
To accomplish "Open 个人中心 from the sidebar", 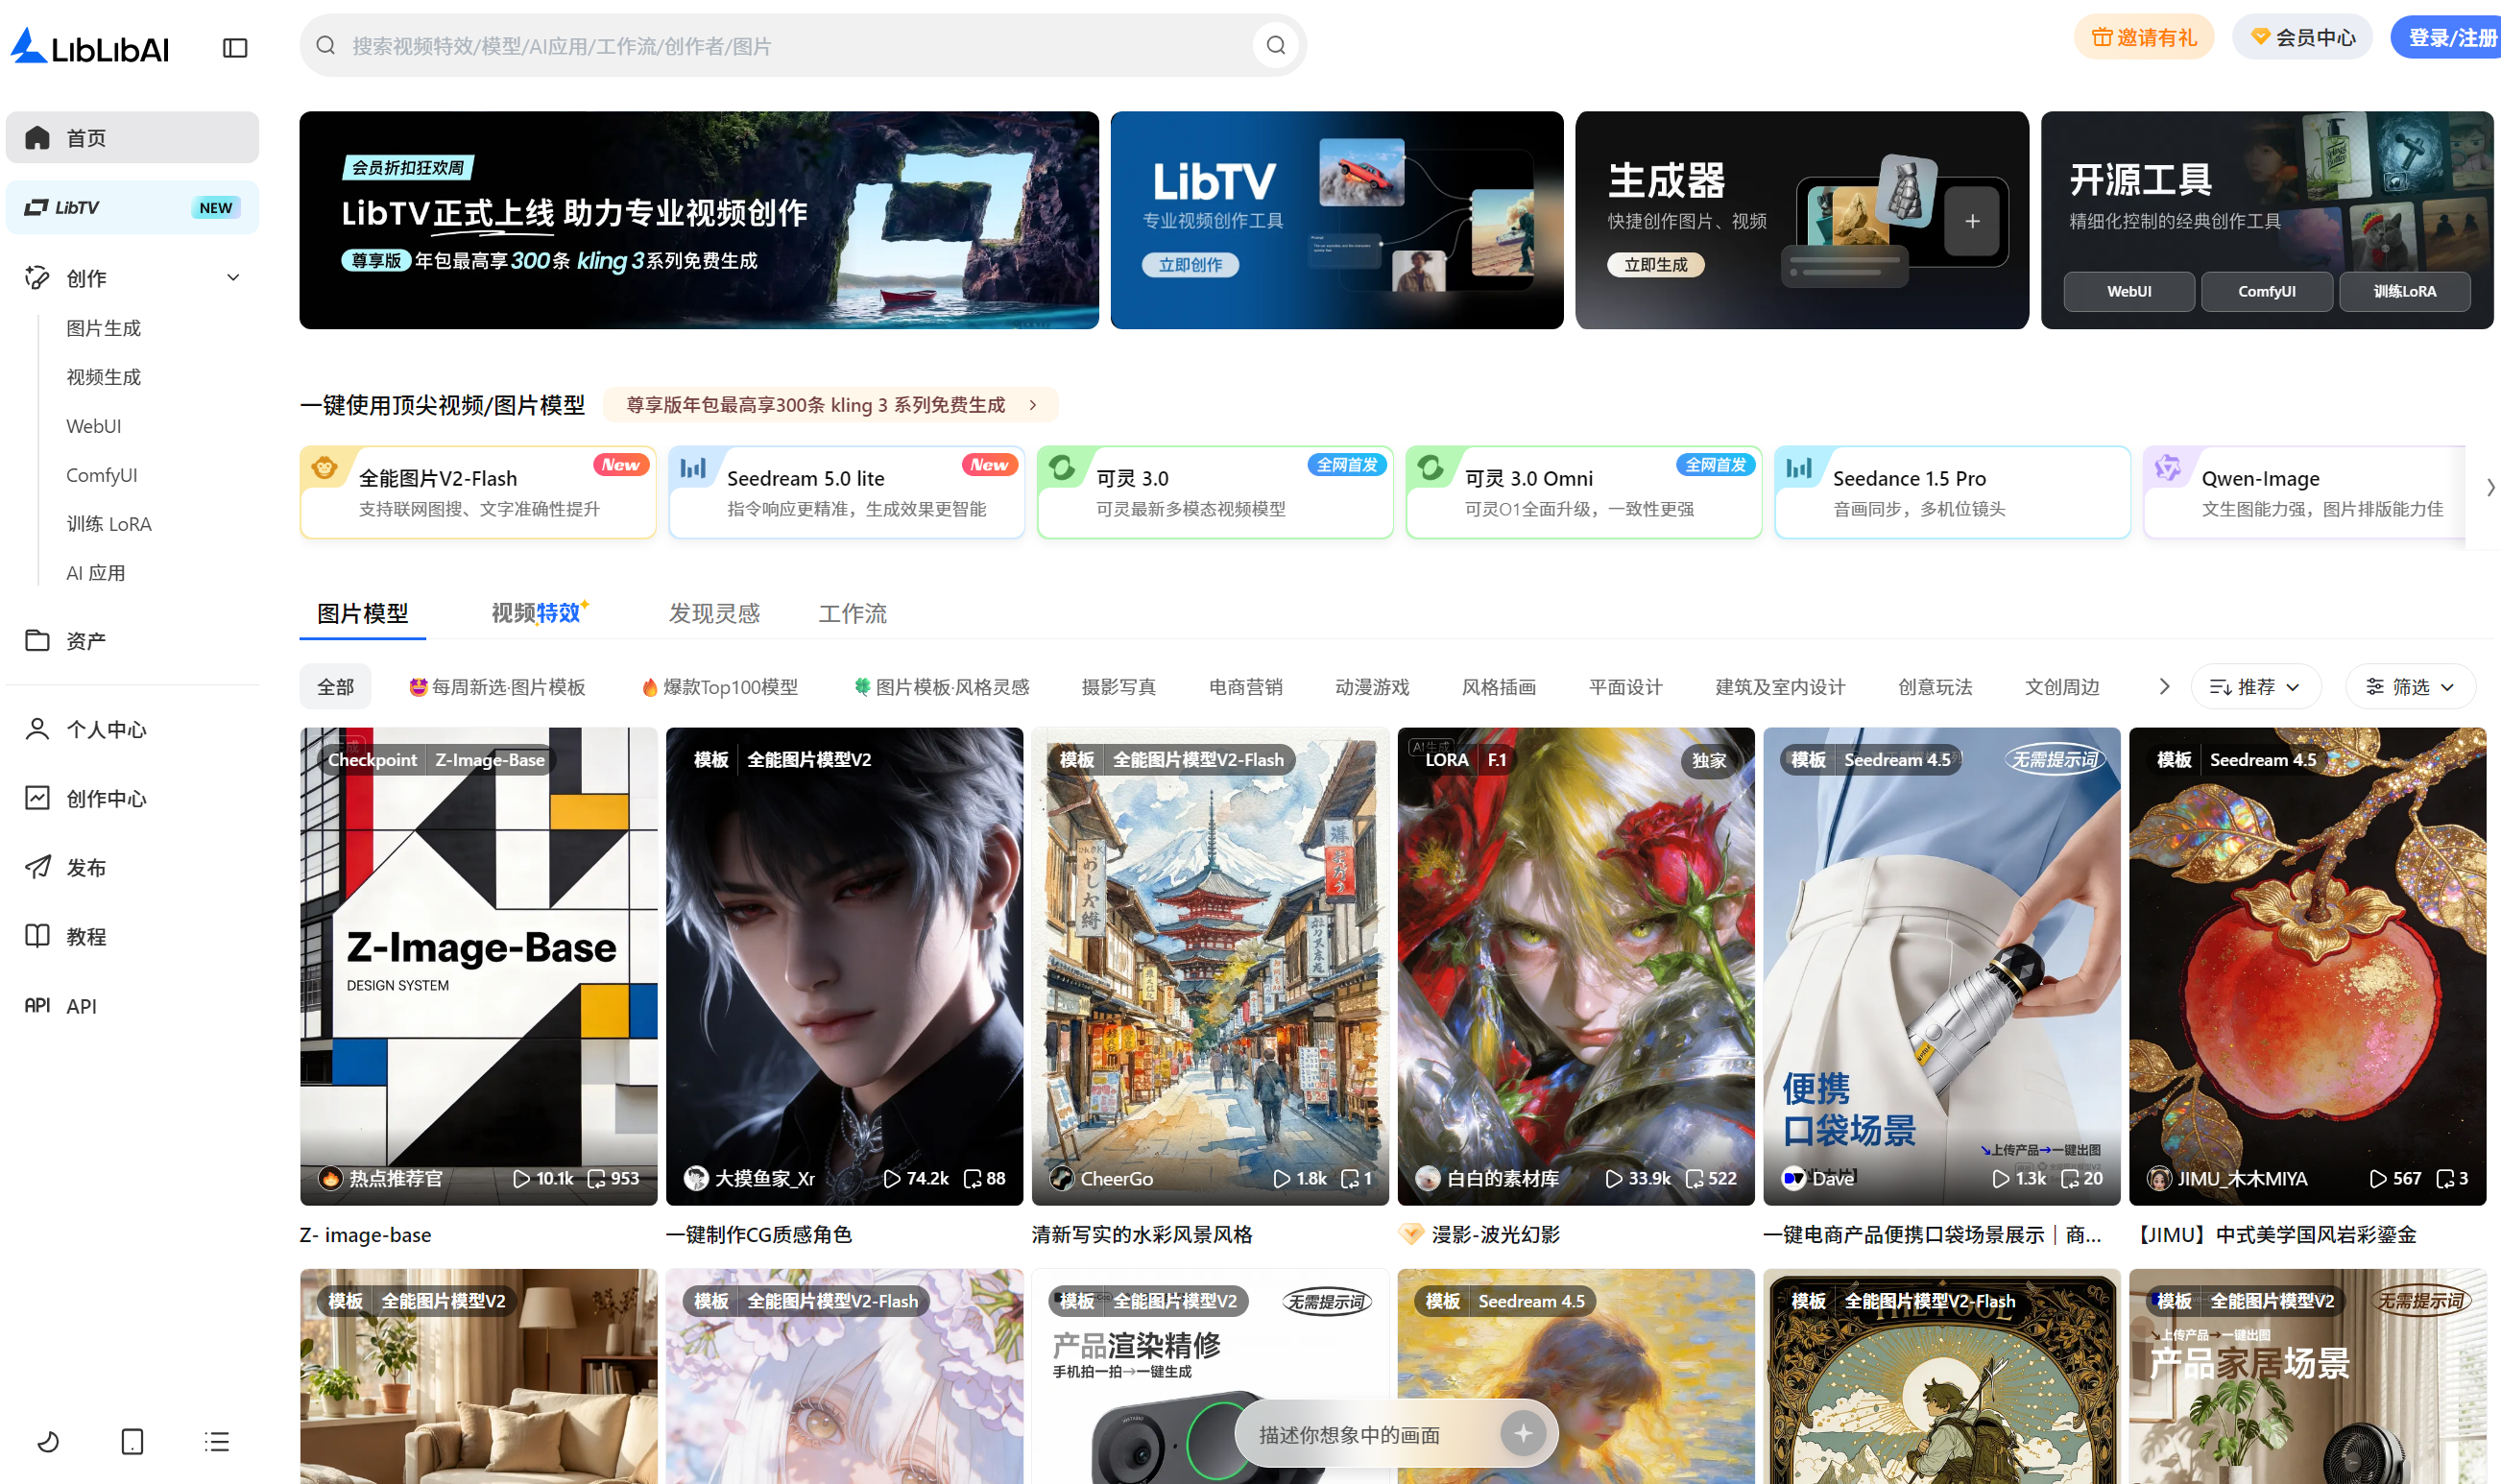I will point(105,729).
